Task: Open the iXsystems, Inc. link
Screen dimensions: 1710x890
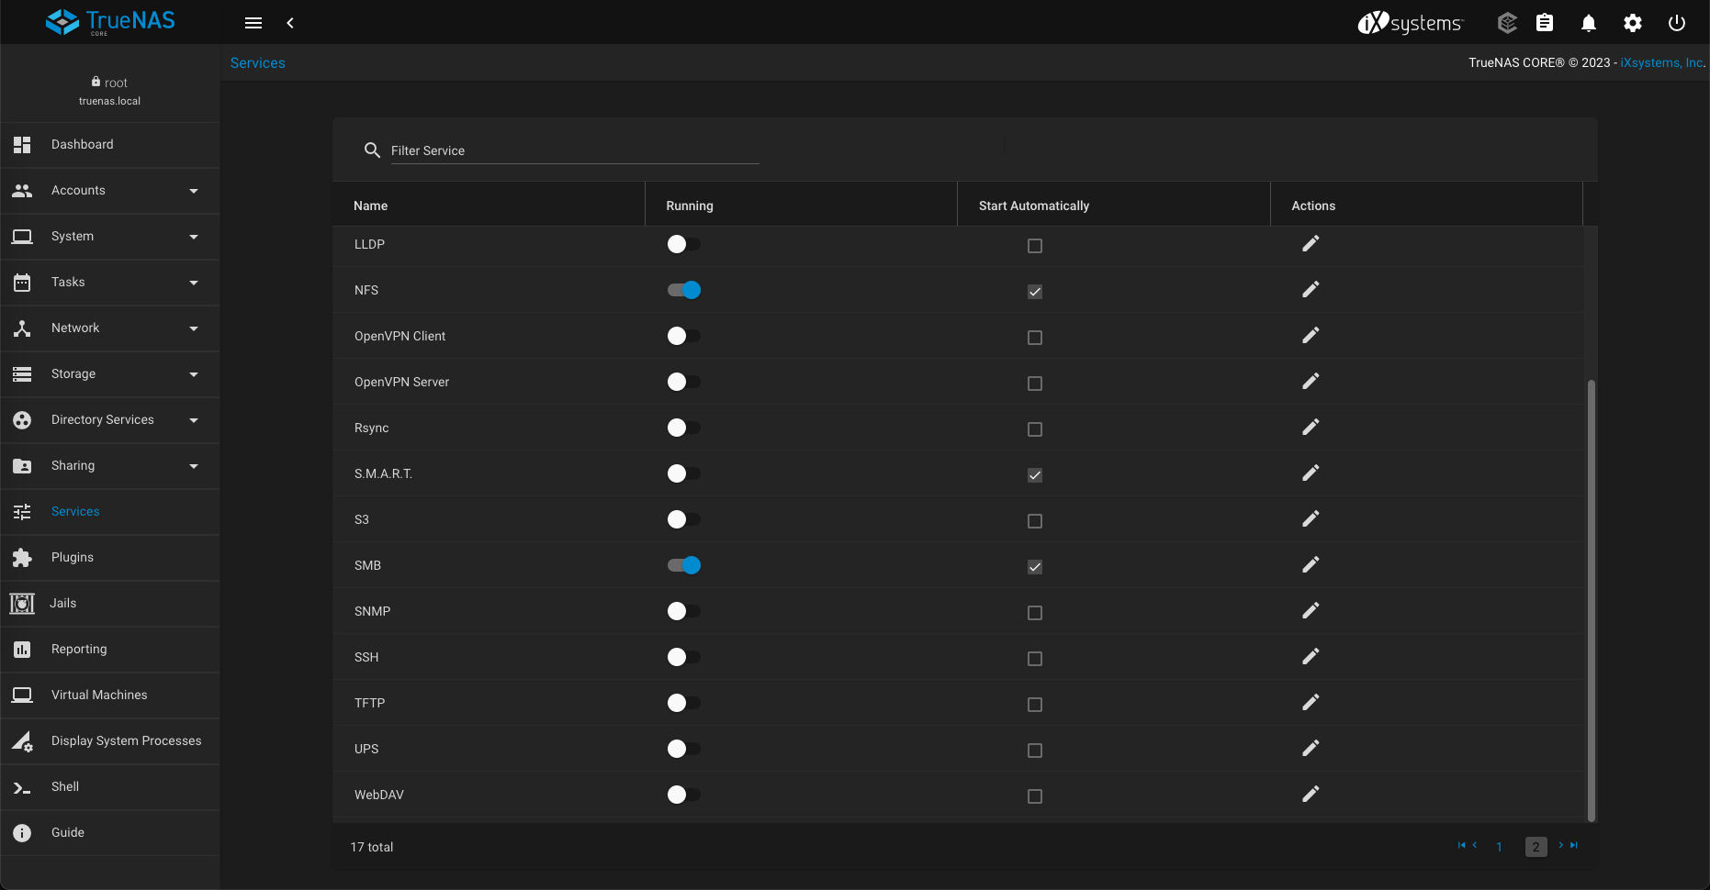Action: coord(1661,62)
